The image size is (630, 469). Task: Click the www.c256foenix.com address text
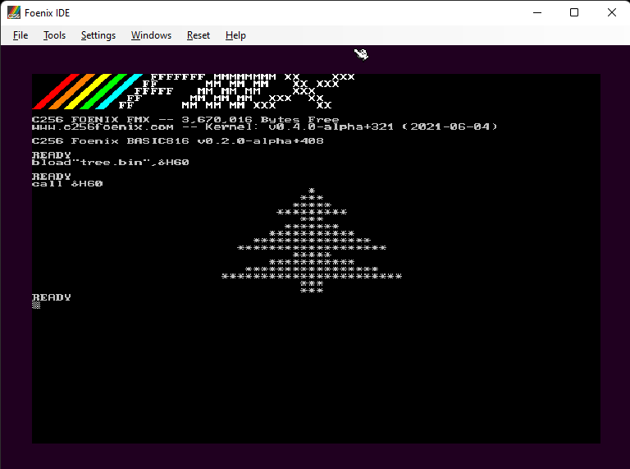tap(103, 126)
